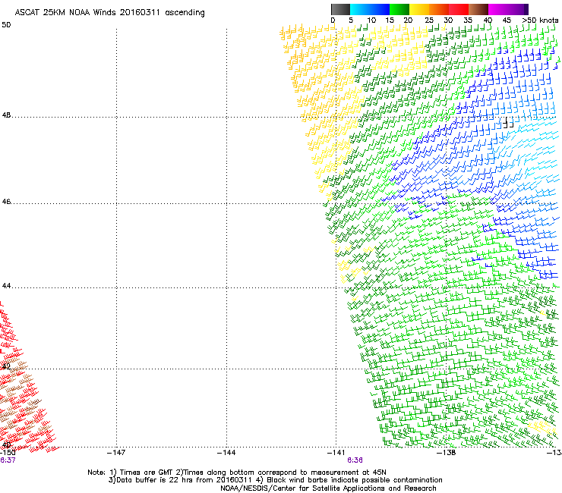This screenshot has width=562, height=493.
Task: Click the longitude label -138
Action: click(447, 453)
